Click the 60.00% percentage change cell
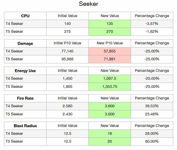The image size is (177, 150). pyautogui.click(x=152, y=142)
